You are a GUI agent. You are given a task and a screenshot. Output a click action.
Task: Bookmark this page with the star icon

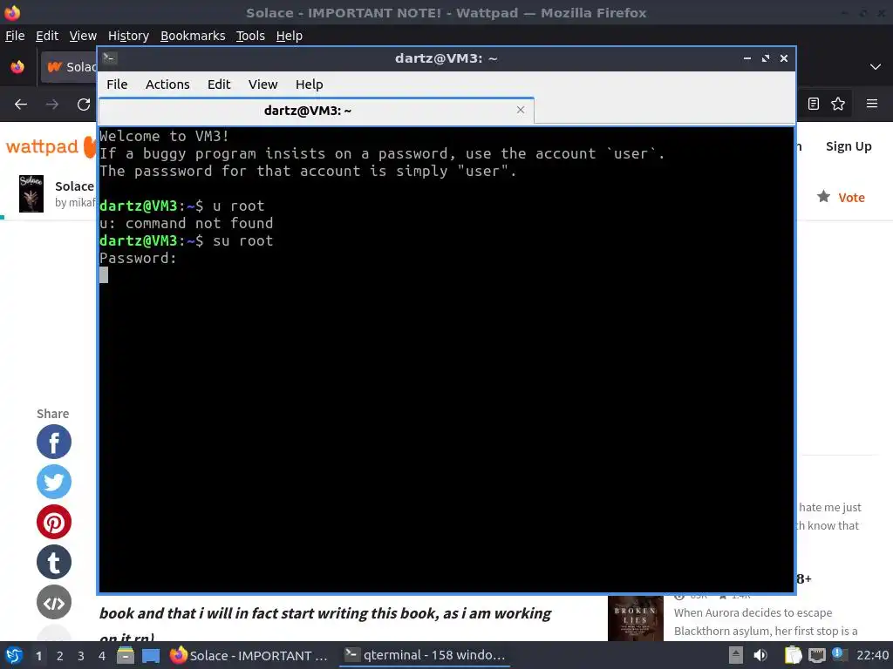click(838, 104)
